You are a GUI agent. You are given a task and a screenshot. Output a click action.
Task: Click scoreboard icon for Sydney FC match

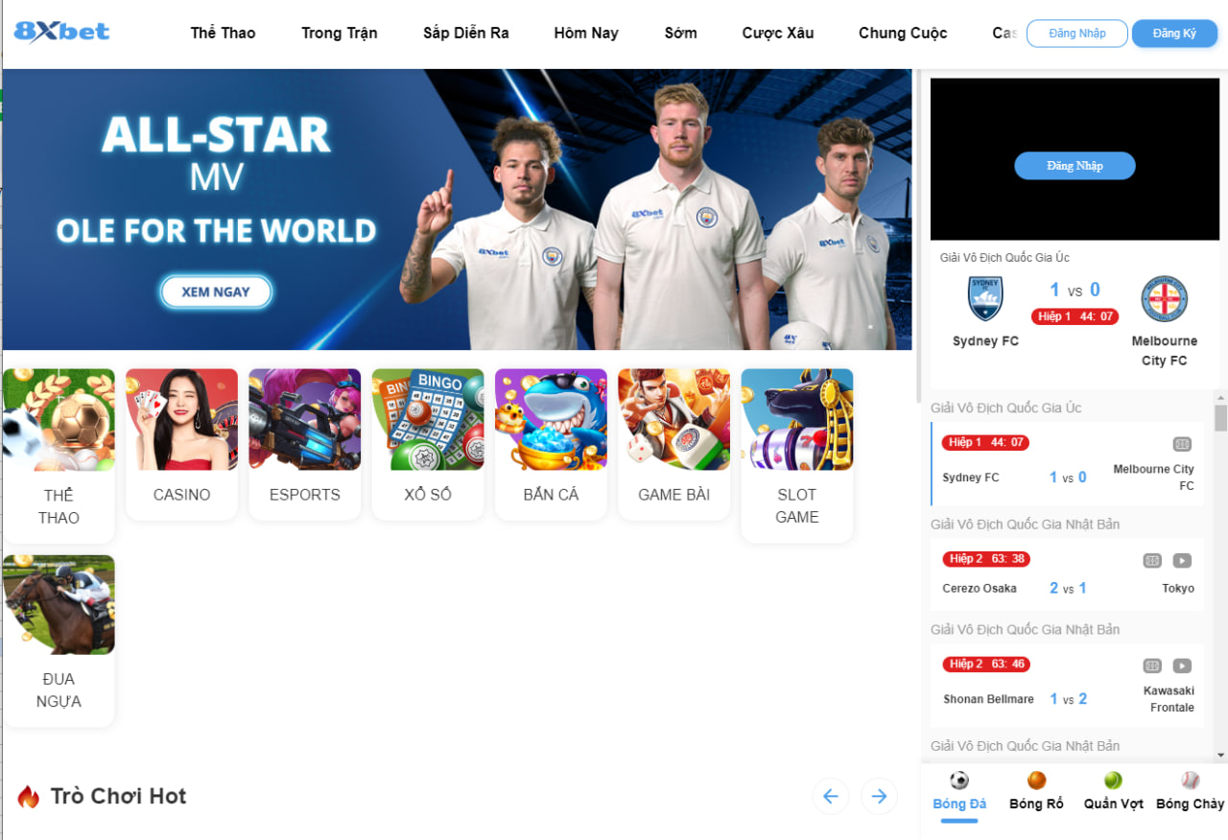tap(1182, 444)
